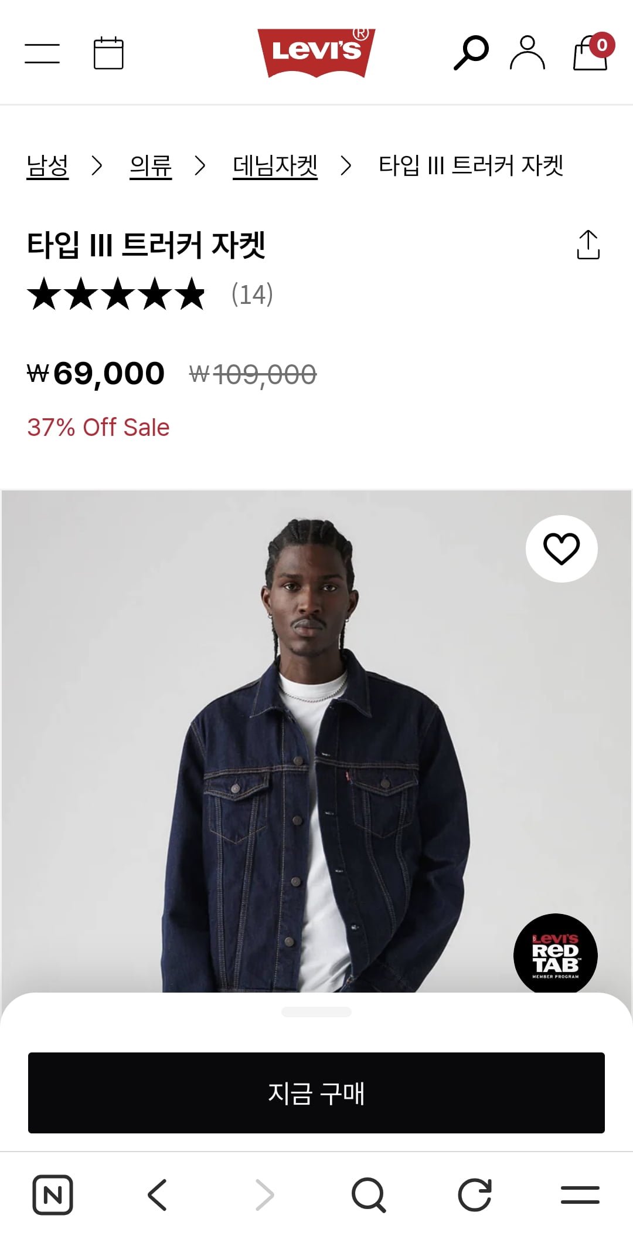Screen dimensions: 633x1239
Task: Open site search magnifier in header
Action: (471, 53)
